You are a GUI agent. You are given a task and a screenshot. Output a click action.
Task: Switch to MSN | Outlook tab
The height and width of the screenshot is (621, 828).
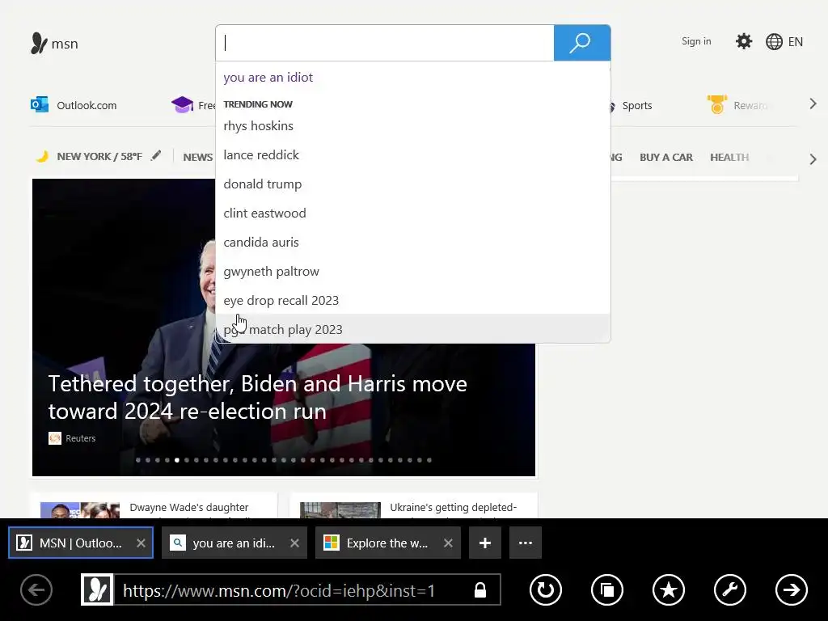80,543
